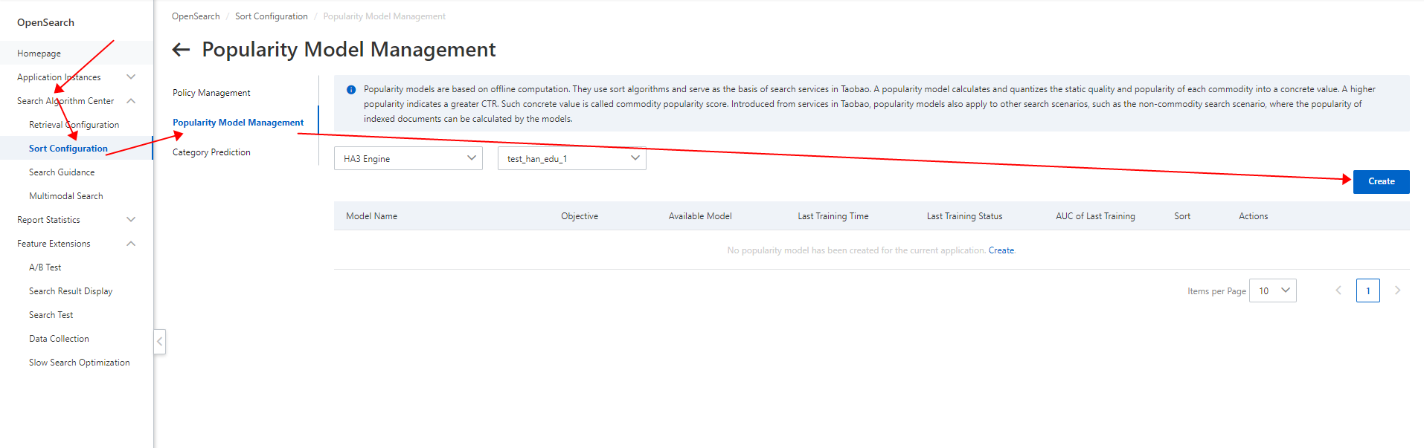Collapse Search Algorithm Center chevron
This screenshot has height=448, width=1424.
click(131, 101)
